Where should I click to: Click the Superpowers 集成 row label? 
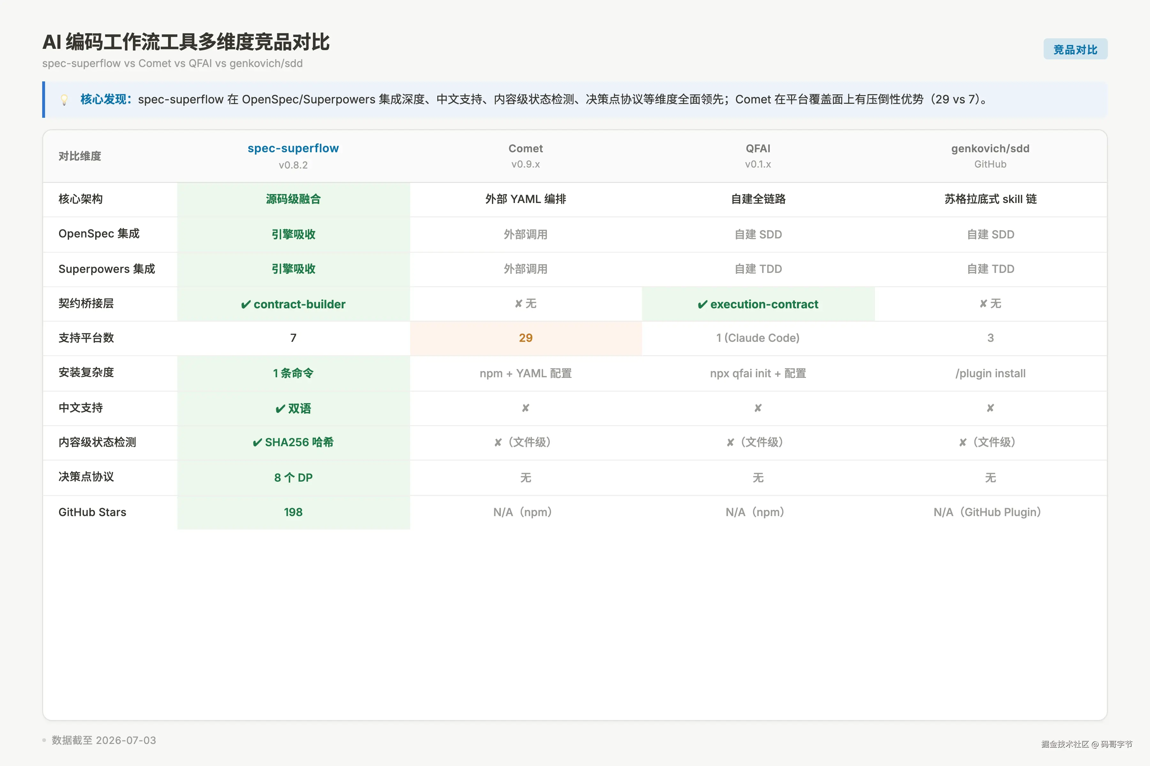point(107,269)
